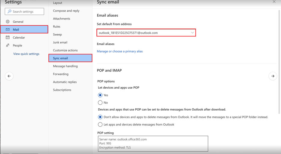Click the left arrow back button
Image resolution: width=281 pixels, height=154 pixels.
coord(9,76)
